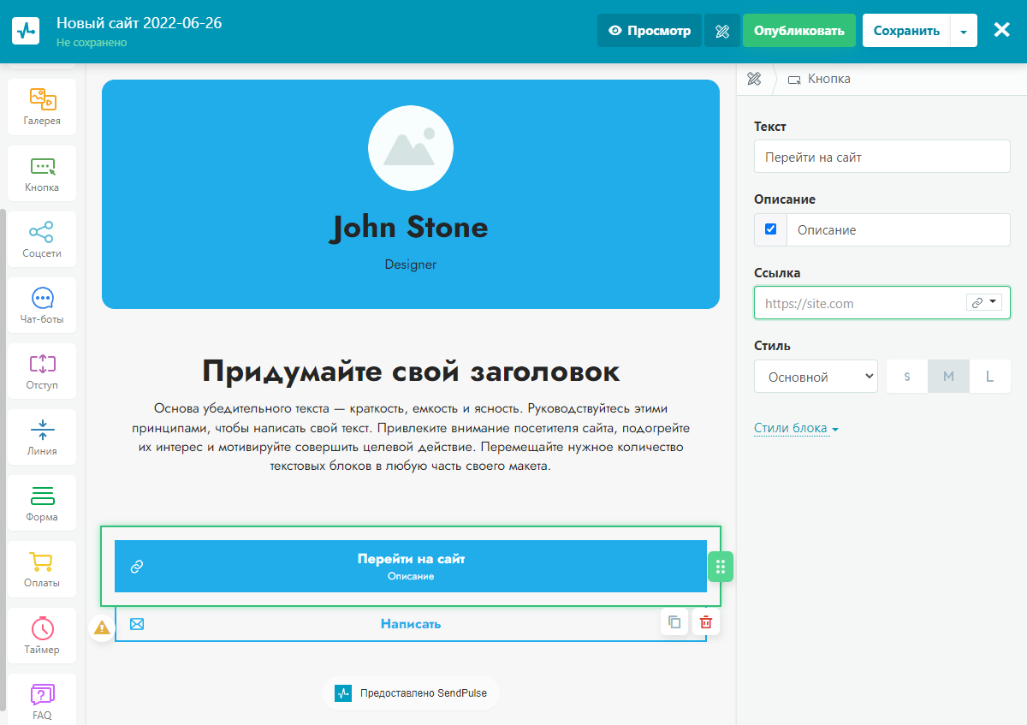This screenshot has width=1027, height=725.
Task: Open the Основной style dropdown
Action: pyautogui.click(x=816, y=377)
